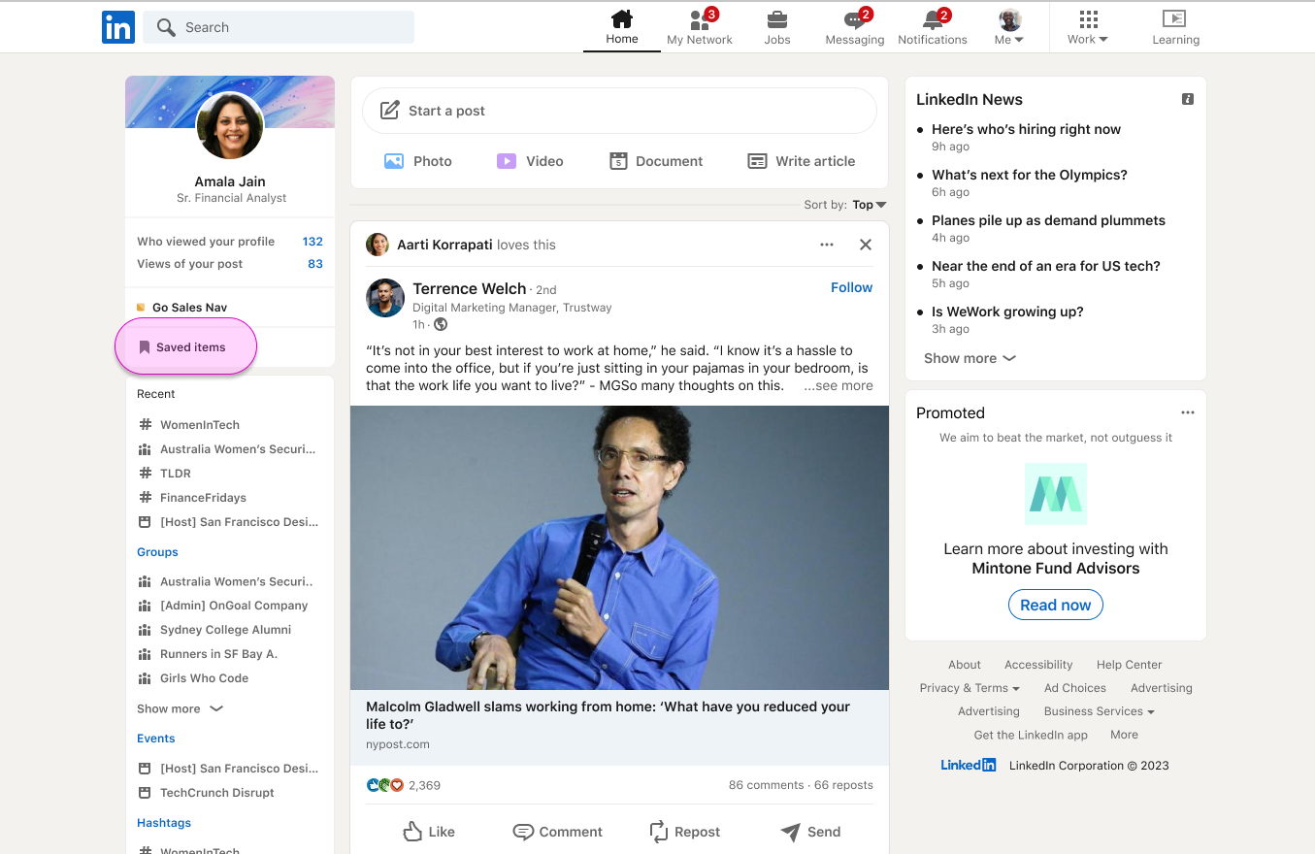Expand Show more in LinkedIn News
The width and height of the screenshot is (1315, 854).
click(x=970, y=358)
